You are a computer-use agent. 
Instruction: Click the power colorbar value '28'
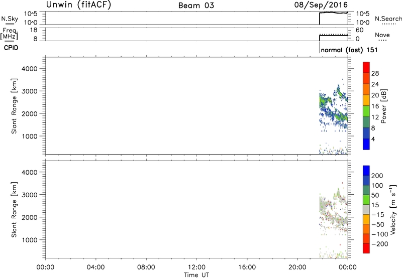click(x=375, y=73)
